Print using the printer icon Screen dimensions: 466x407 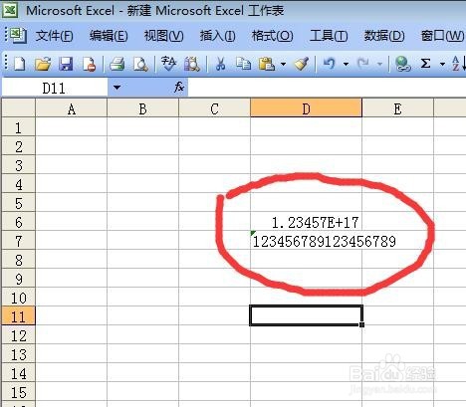(x=116, y=64)
